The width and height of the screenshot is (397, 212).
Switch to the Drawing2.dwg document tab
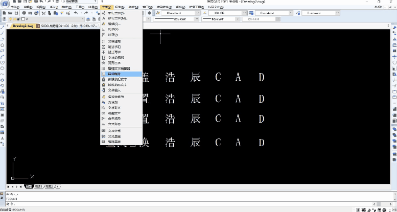(x=22, y=26)
